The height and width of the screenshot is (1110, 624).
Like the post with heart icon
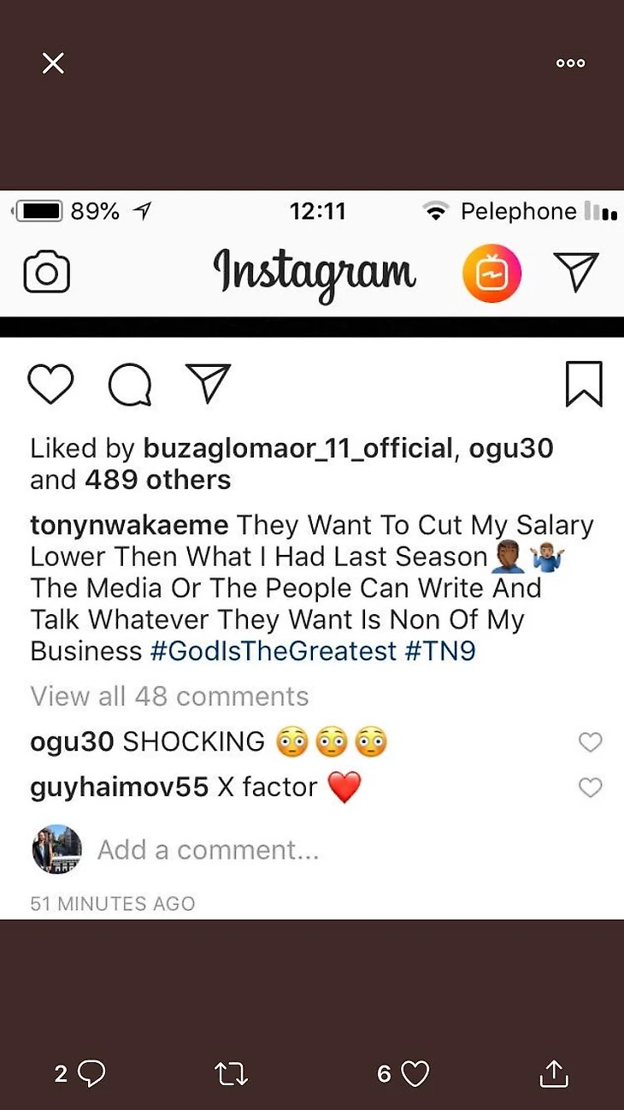50,384
